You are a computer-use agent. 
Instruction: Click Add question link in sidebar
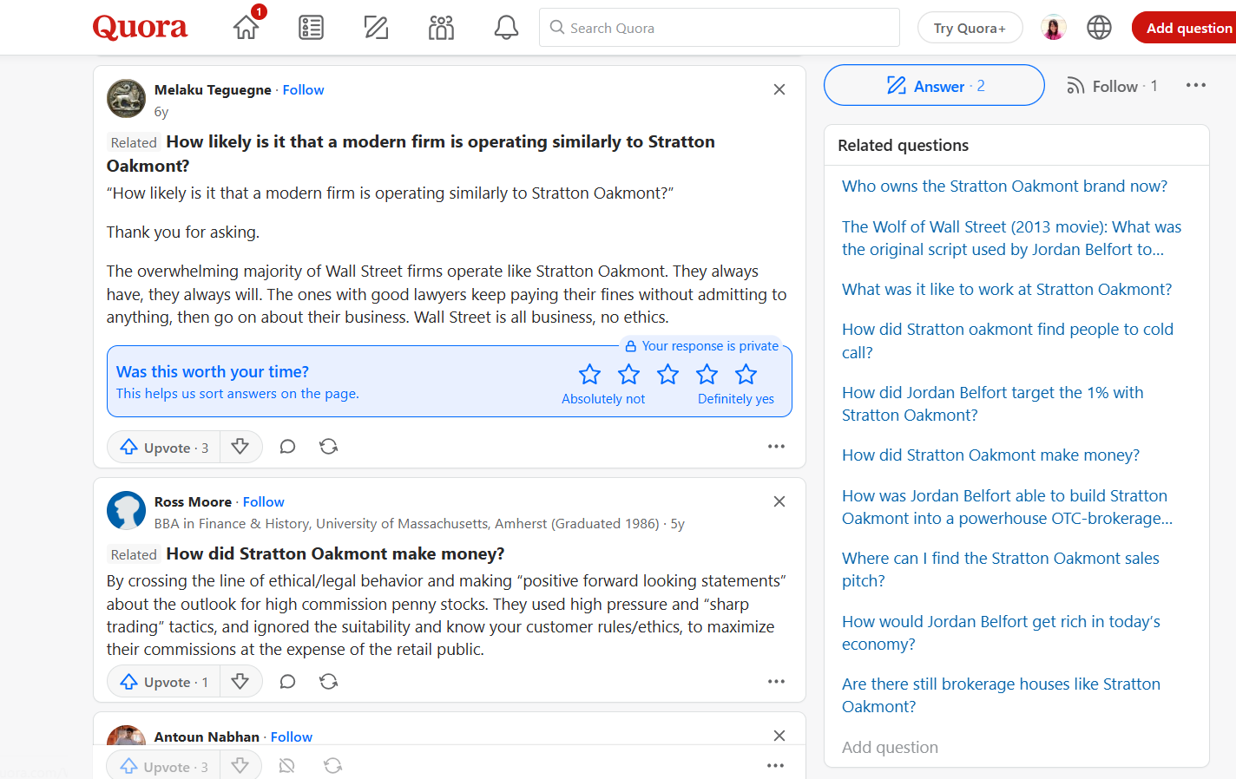click(890, 747)
